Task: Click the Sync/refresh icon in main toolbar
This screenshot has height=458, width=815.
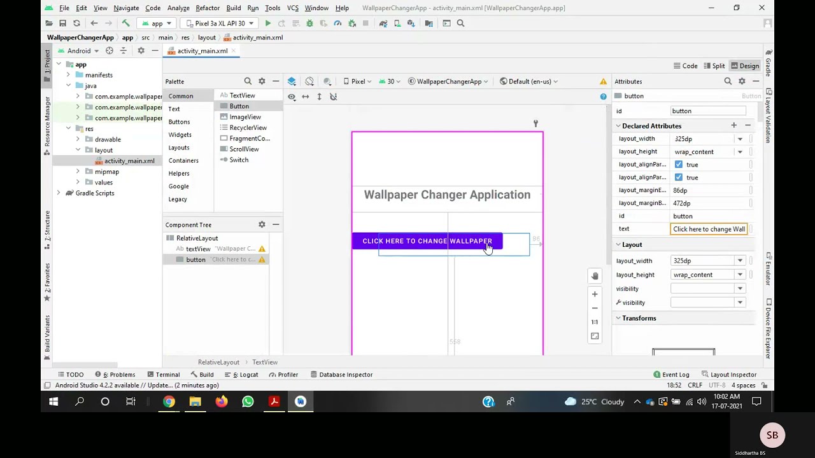Action: [76, 24]
